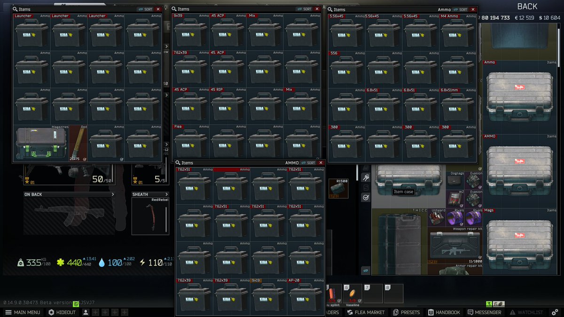Image resolution: width=564 pixels, height=317 pixels.
Task: Expand the SHEATH slot arrow
Action: (x=166, y=194)
